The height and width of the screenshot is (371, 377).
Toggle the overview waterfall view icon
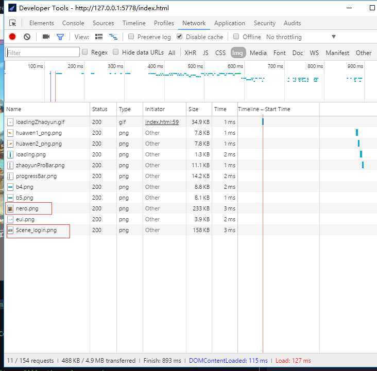coord(113,37)
